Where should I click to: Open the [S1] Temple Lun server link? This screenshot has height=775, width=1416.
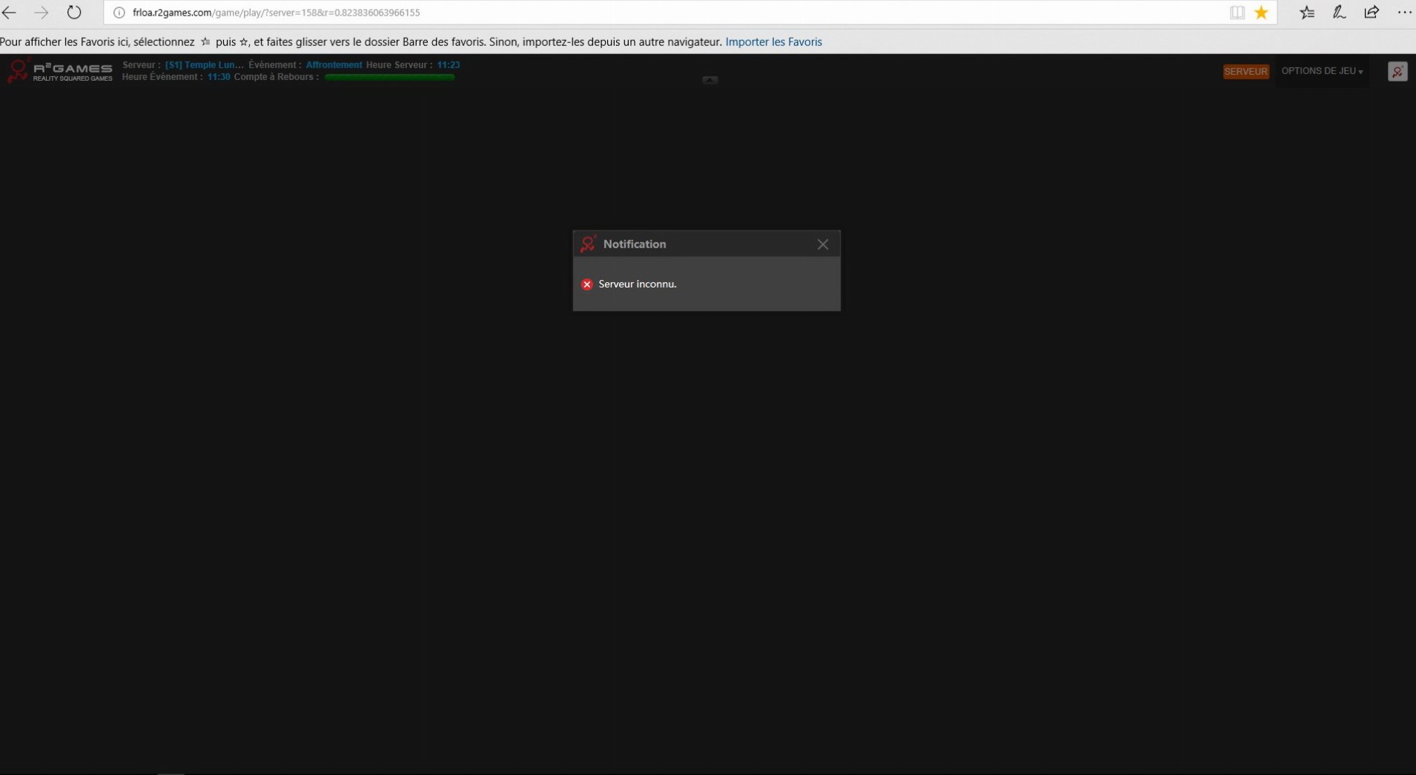204,65
